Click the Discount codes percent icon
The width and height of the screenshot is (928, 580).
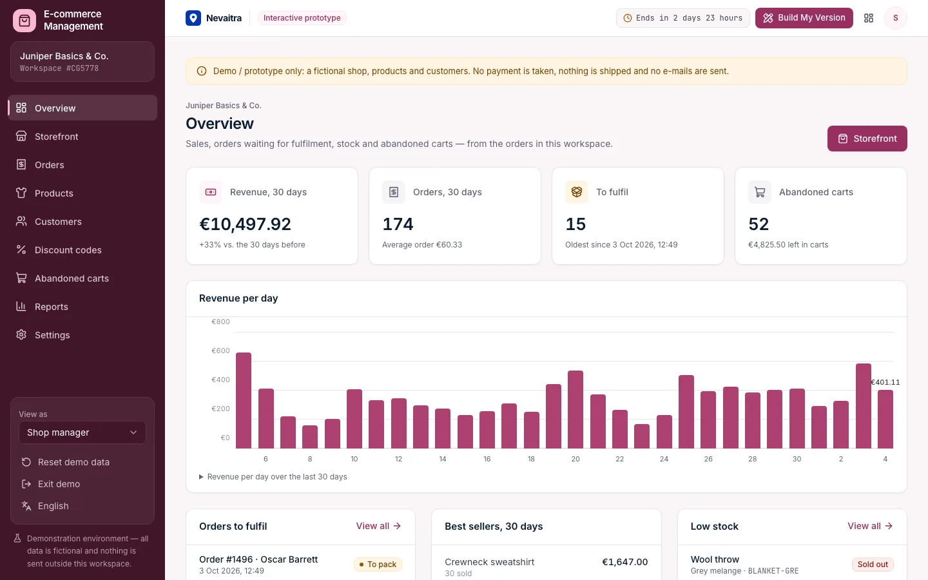pyautogui.click(x=21, y=249)
